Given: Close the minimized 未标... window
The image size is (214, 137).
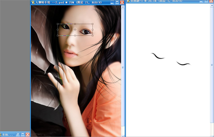Looking at the screenshot, I should pos(27,135).
